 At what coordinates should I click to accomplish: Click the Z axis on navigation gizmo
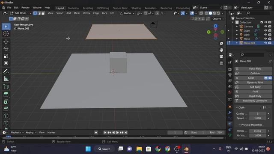(216, 26)
